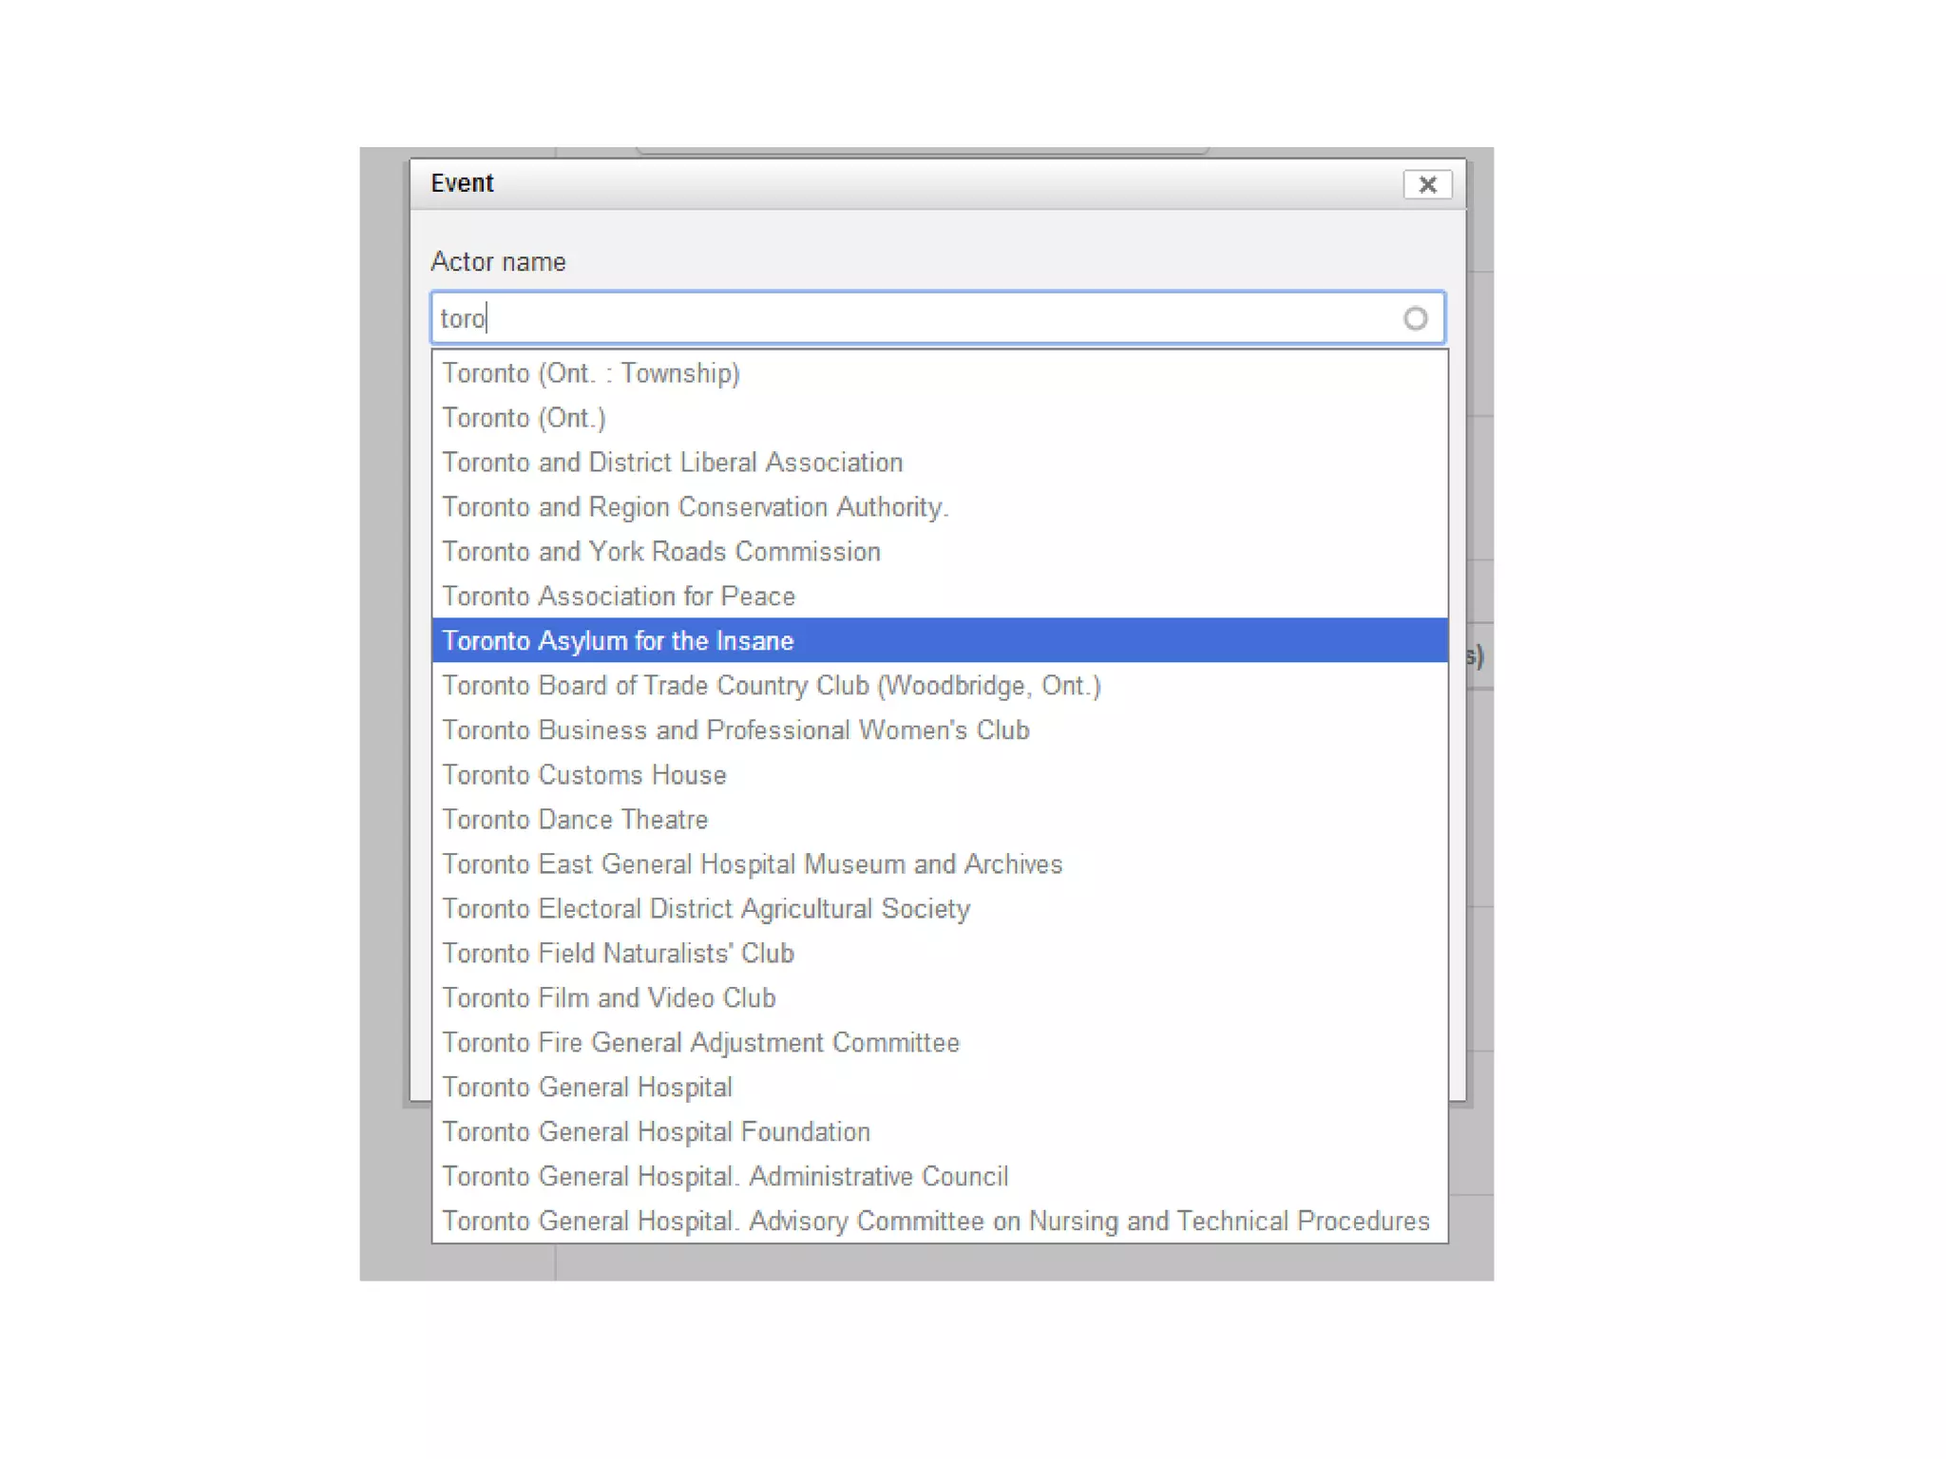This screenshot has height=1459, width=1946.
Task: Pick highlighted Toronto Asylum for the Insane
Action: tap(618, 641)
